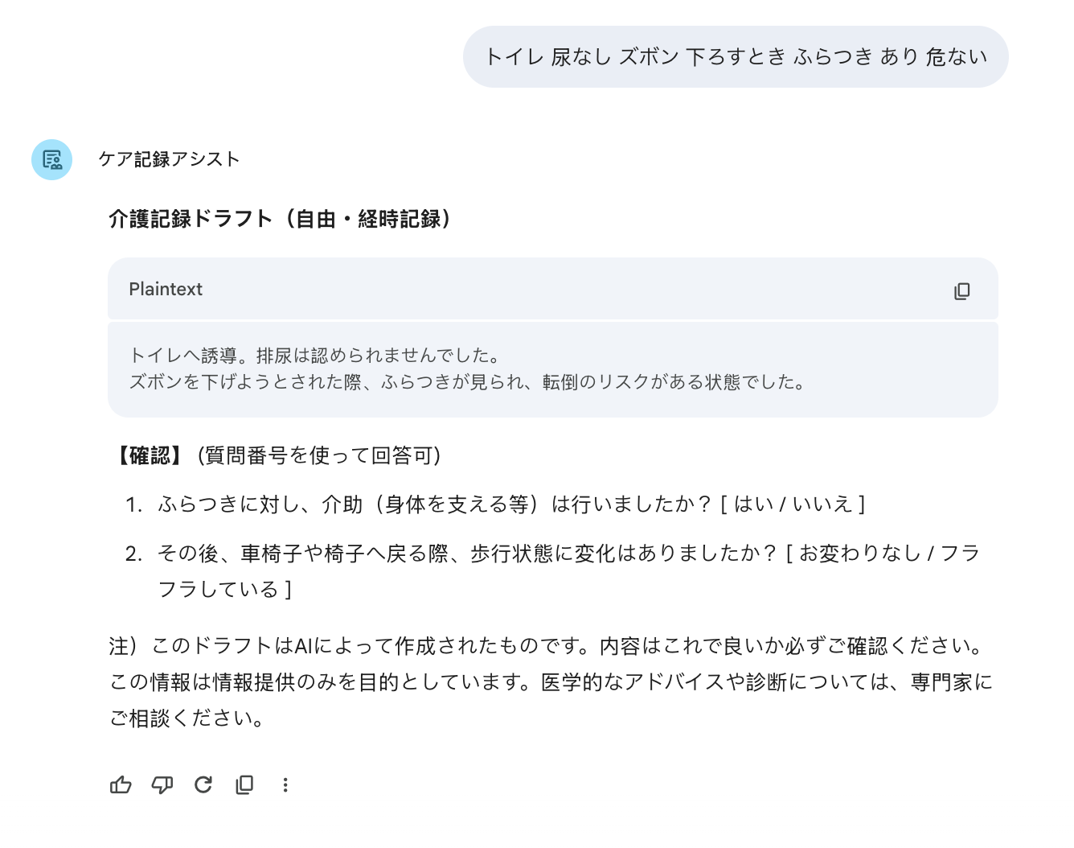Open the three-dot more options menu
Image resolution: width=1074 pixels, height=848 pixels.
[285, 784]
